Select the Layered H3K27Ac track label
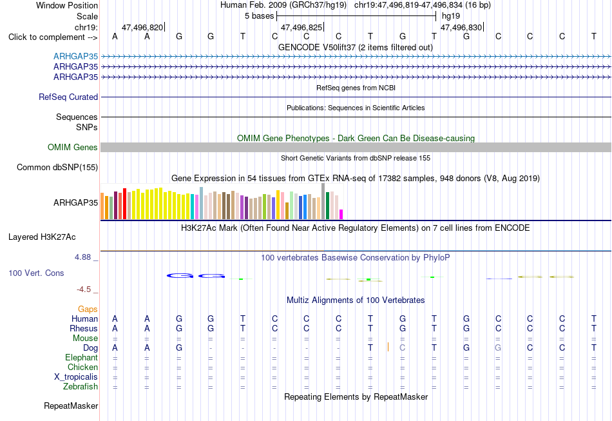This screenshot has width=612, height=421. (x=42, y=237)
